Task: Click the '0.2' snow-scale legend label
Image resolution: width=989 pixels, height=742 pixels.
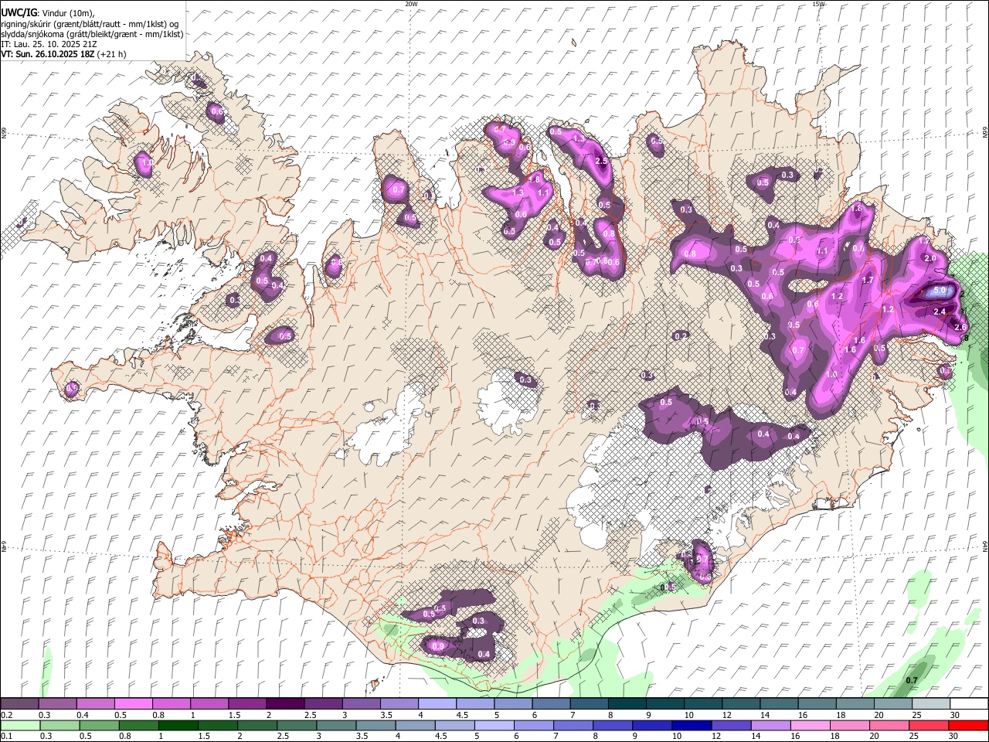Action: [x=5, y=715]
